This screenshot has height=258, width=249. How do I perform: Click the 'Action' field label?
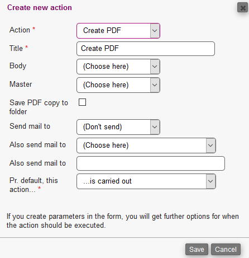click(20, 30)
